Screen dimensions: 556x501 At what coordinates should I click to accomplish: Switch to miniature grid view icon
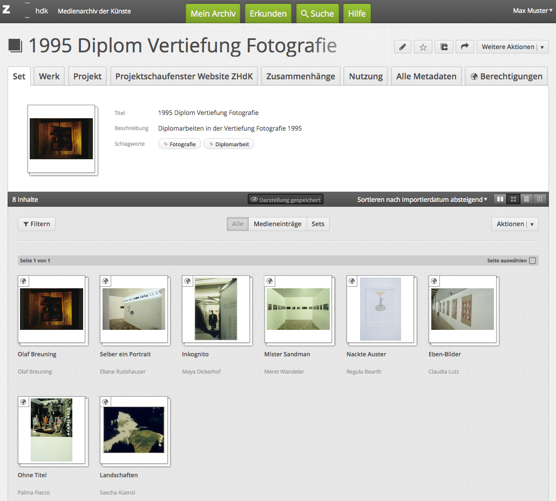click(x=539, y=199)
